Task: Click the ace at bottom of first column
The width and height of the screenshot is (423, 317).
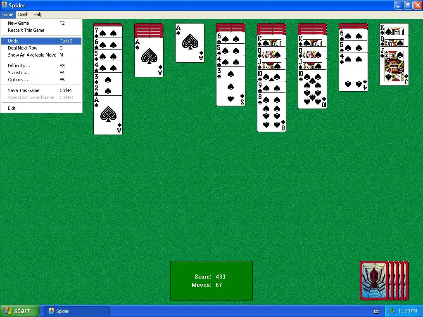Action: click(108, 115)
